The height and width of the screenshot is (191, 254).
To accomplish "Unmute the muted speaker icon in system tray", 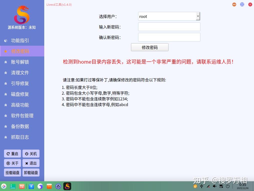I will point(214,186).
